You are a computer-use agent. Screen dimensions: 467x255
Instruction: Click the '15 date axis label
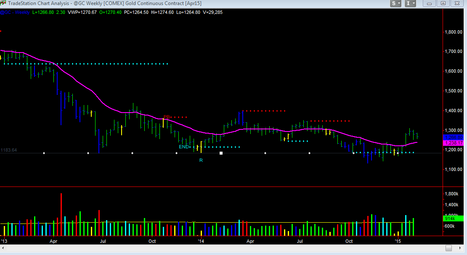coord(398,241)
